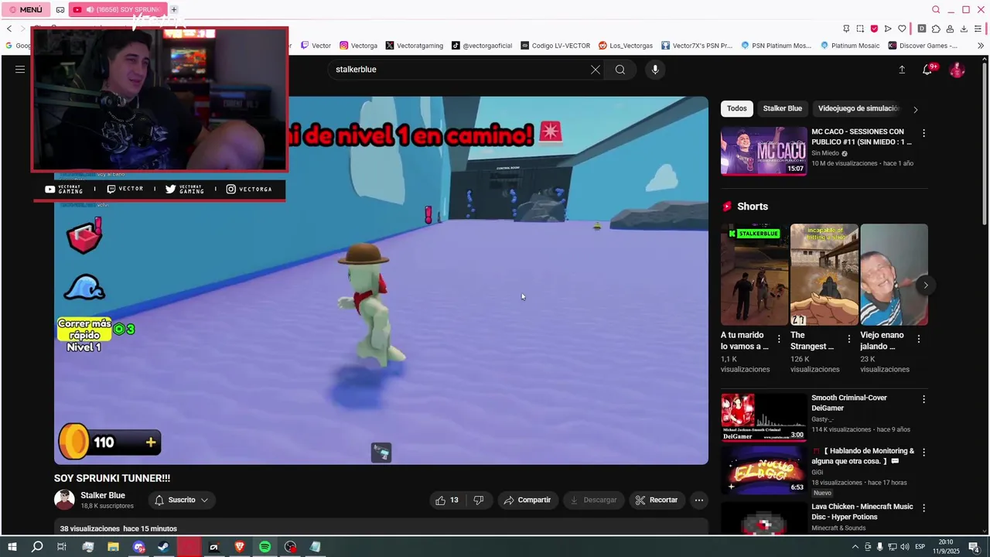Open the Windows action center notifications
Viewport: 990px width, 557px height.
(975, 547)
